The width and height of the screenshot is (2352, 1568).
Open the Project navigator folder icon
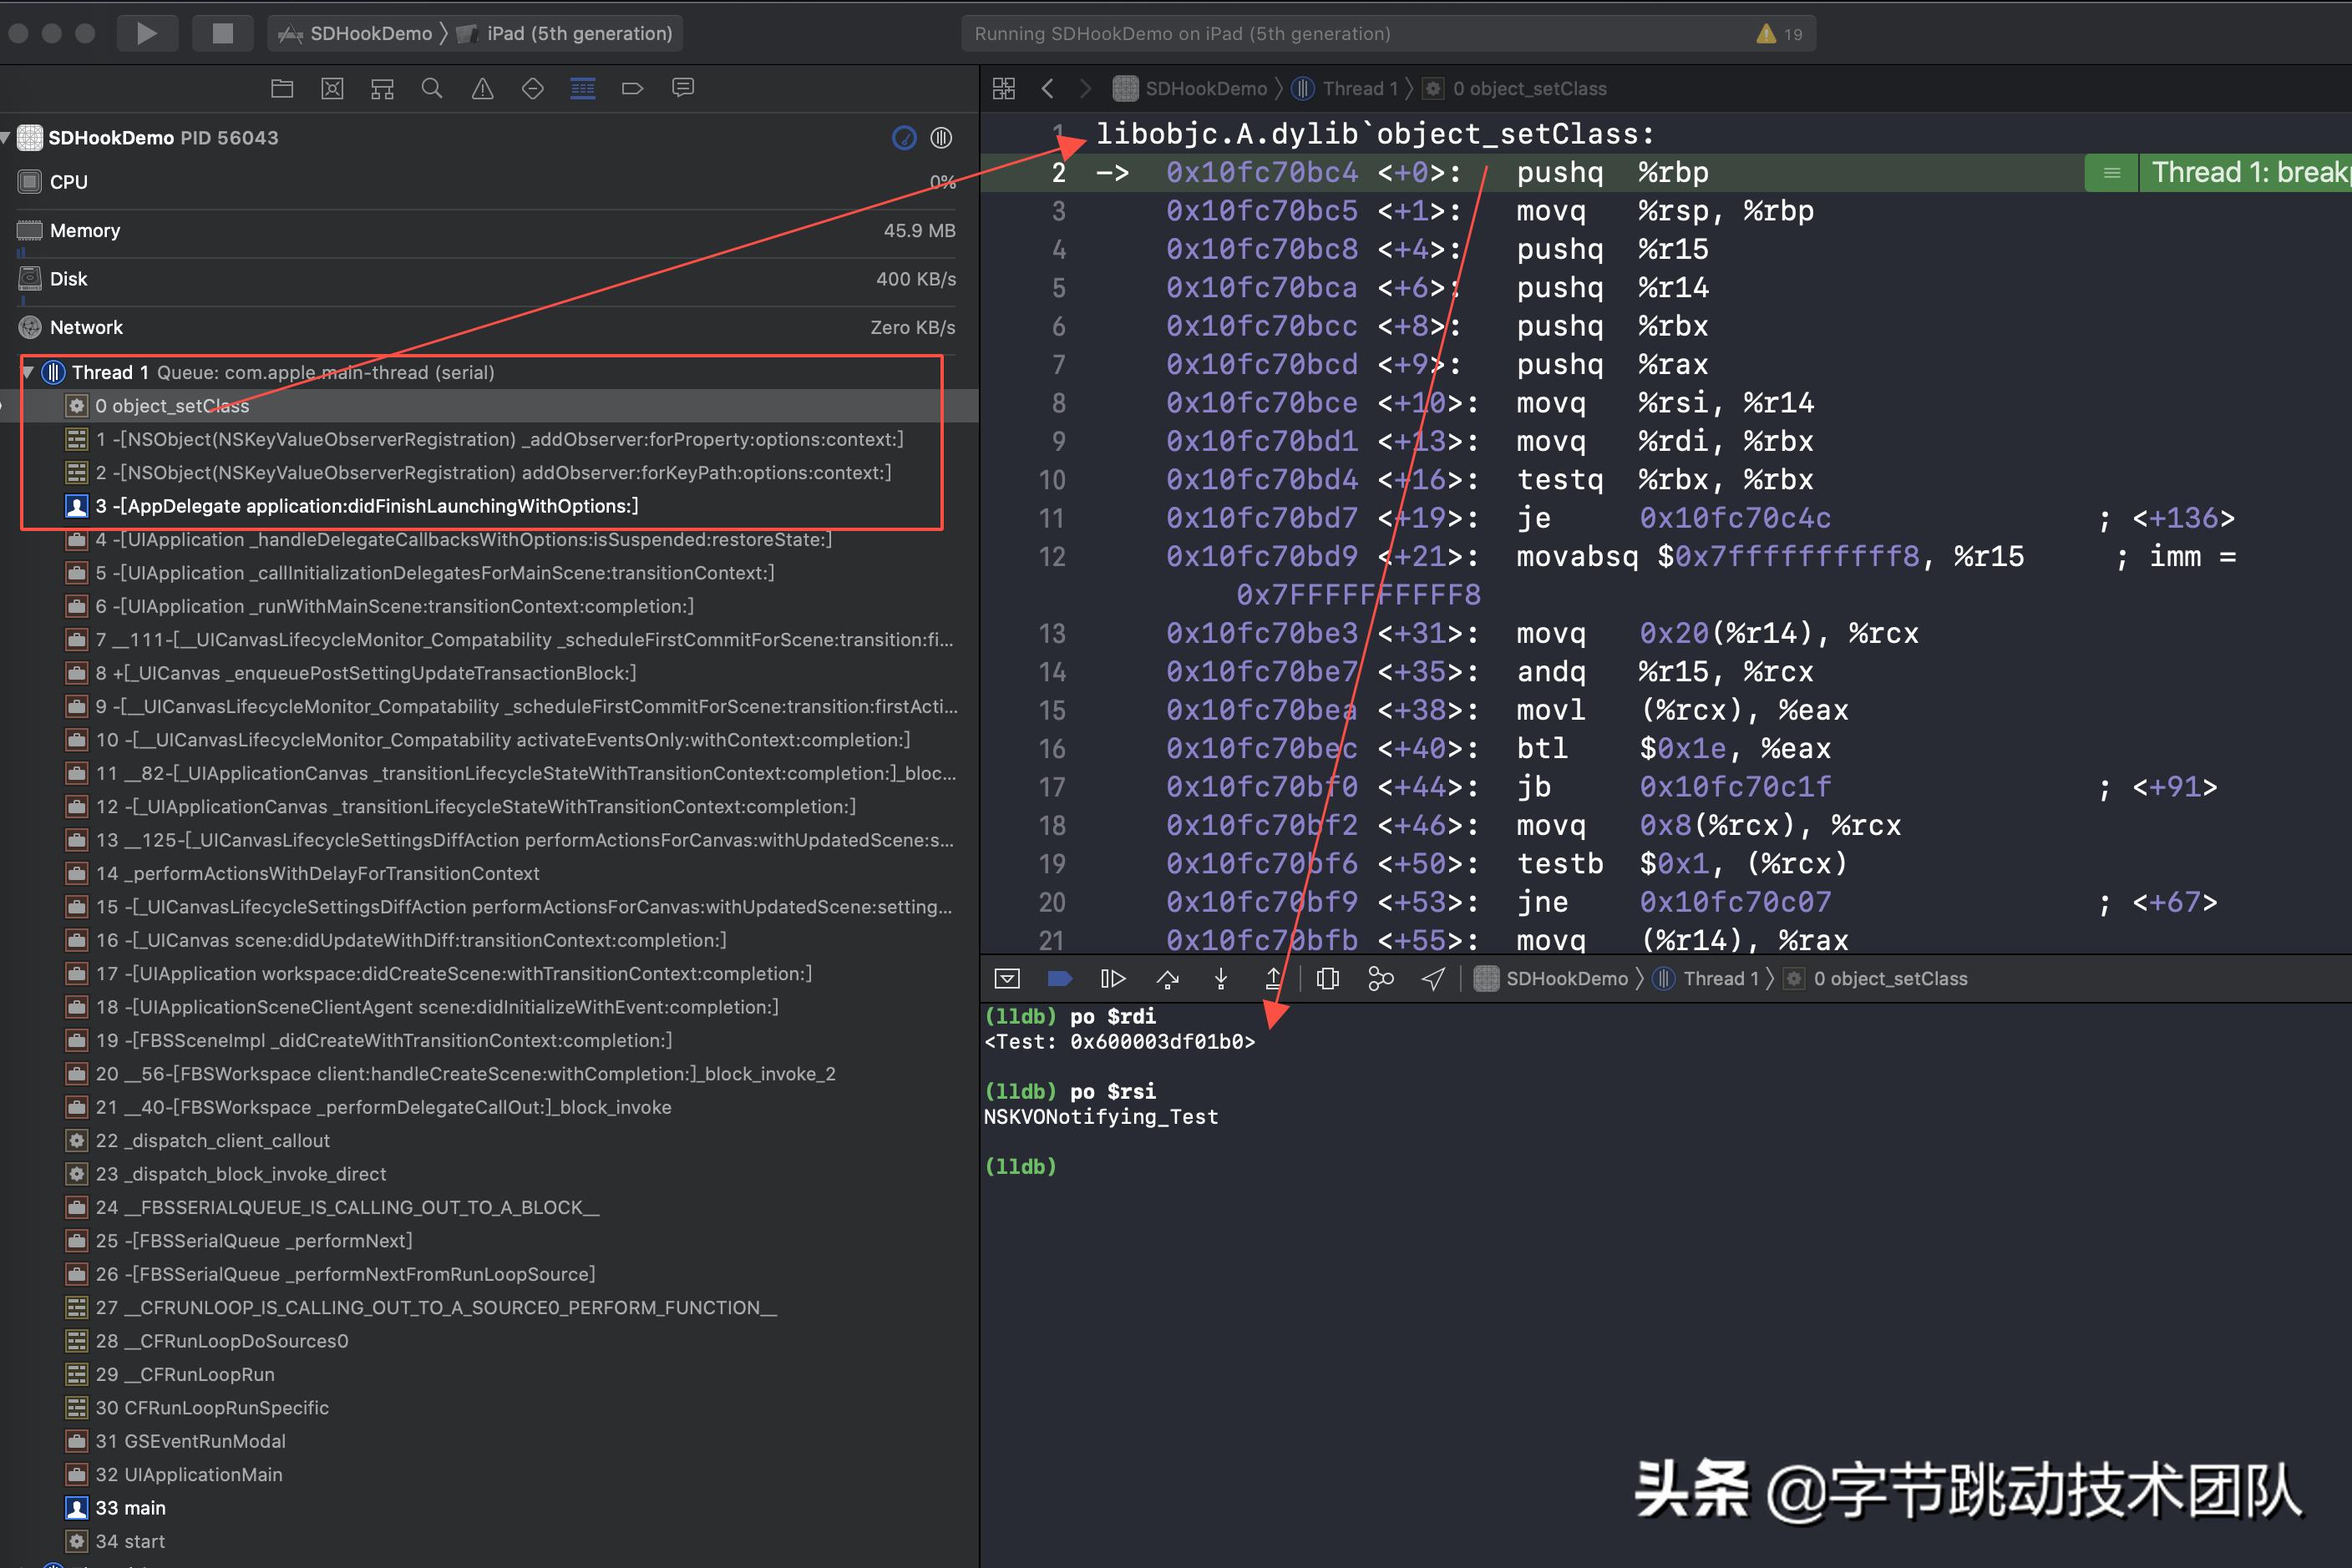(x=281, y=88)
